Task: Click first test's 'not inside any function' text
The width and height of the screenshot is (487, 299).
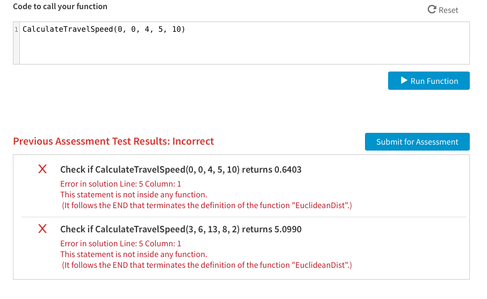Action: coord(133,195)
